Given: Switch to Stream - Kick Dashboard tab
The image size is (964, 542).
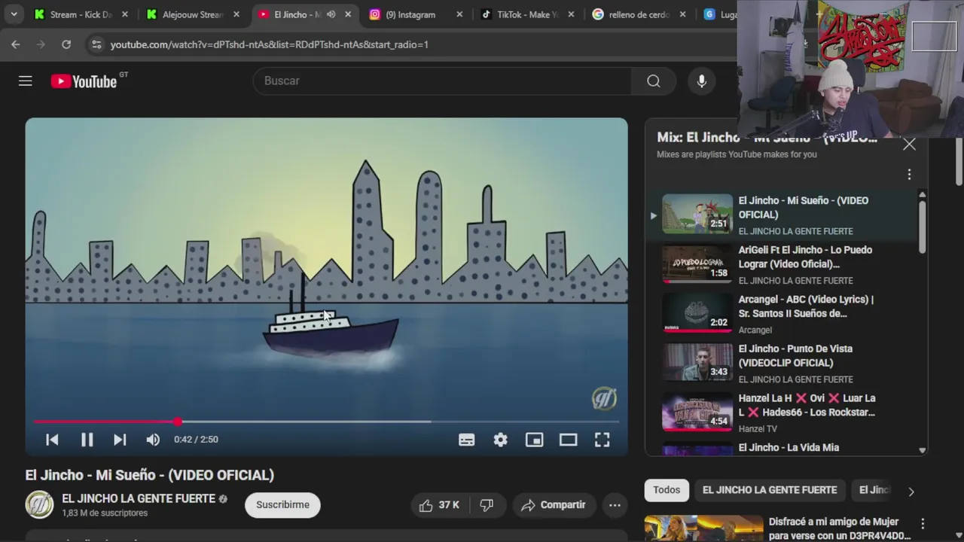Looking at the screenshot, I should 81,14.
